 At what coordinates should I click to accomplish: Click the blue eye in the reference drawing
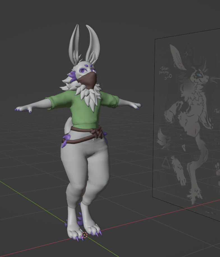(x=199, y=75)
